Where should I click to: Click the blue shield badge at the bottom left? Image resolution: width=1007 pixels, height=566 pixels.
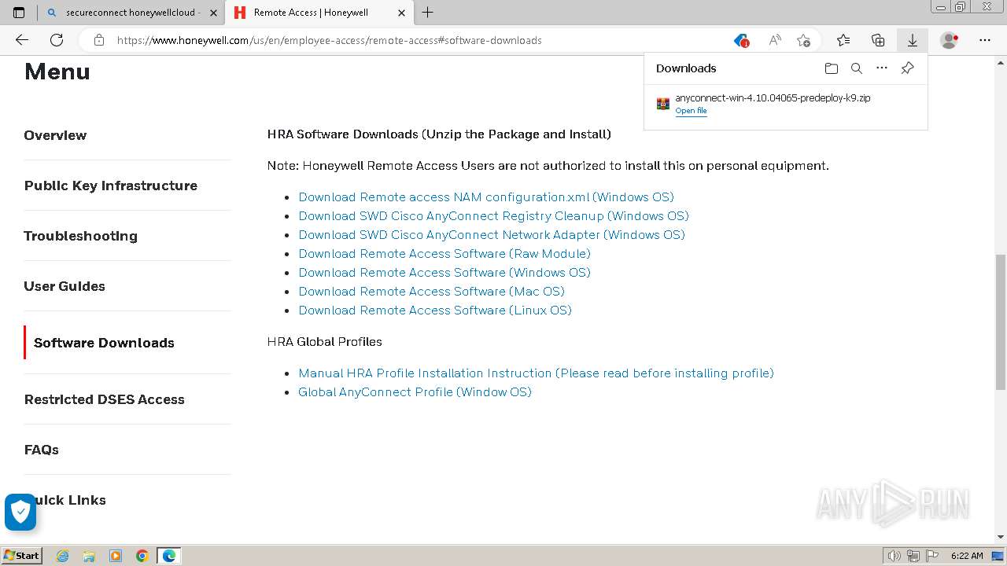click(20, 512)
